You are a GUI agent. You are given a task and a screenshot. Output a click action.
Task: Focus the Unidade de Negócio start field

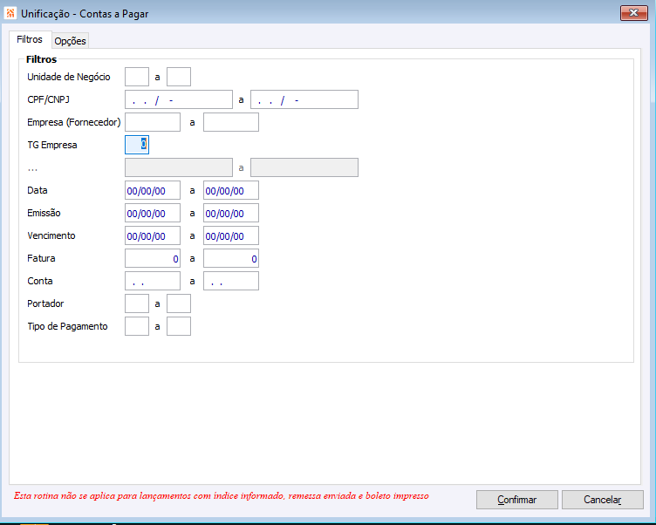(137, 77)
